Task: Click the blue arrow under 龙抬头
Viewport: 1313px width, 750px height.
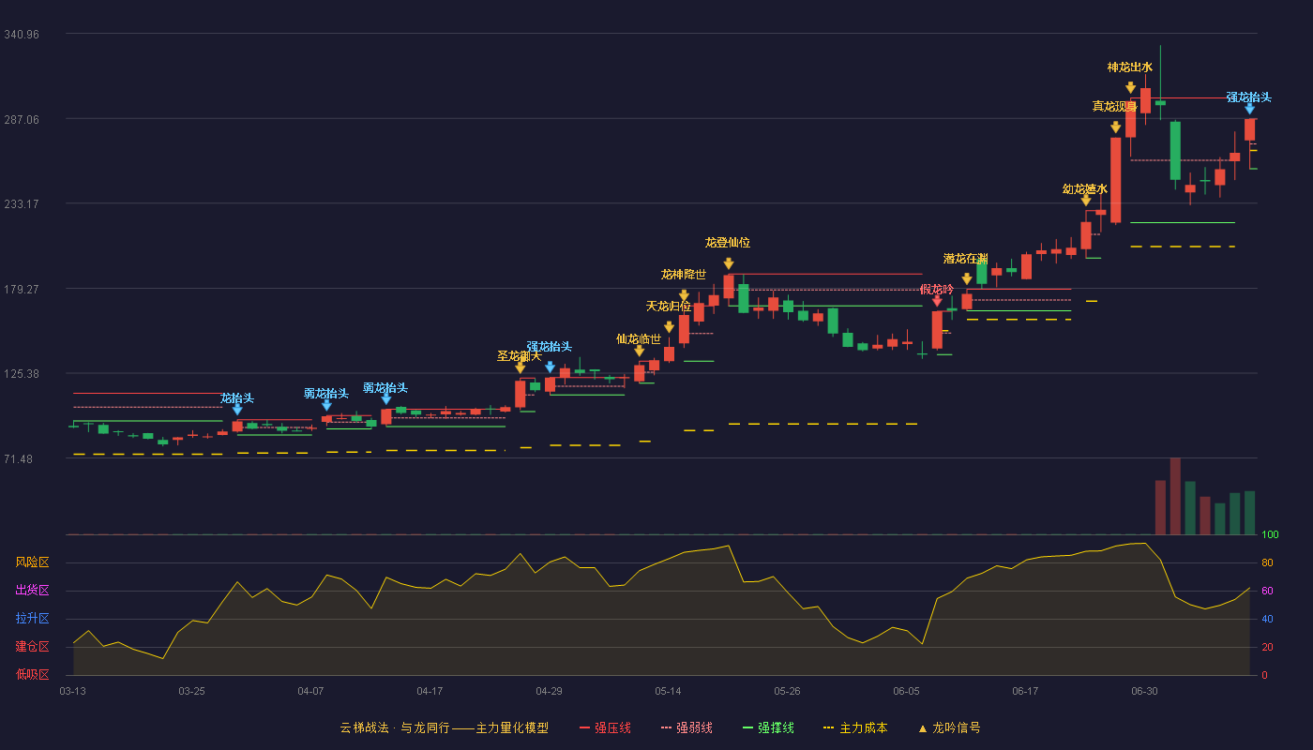Action: coord(237,410)
